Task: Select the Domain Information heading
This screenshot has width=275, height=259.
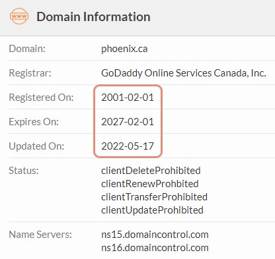Action: pos(93,16)
